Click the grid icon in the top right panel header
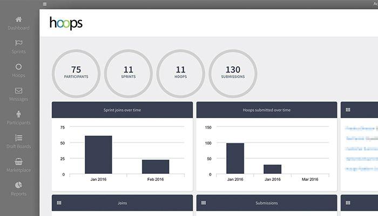This screenshot has height=216, width=378. 348,110
